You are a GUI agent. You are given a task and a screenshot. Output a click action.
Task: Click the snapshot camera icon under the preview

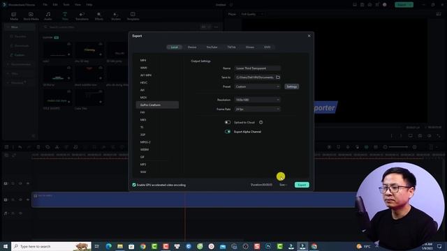pyautogui.click(x=420, y=136)
